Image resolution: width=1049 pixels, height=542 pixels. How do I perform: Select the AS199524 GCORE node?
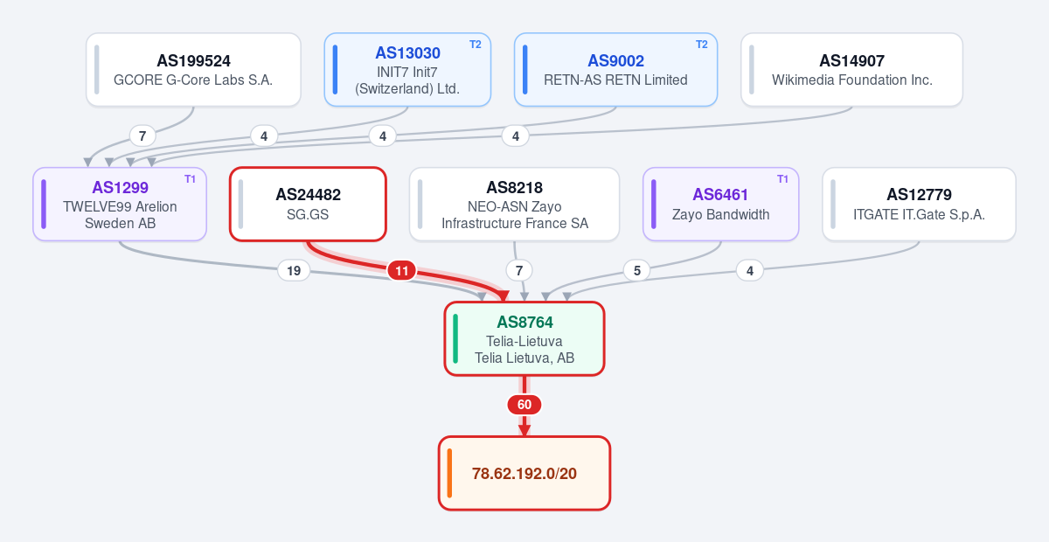click(x=193, y=70)
